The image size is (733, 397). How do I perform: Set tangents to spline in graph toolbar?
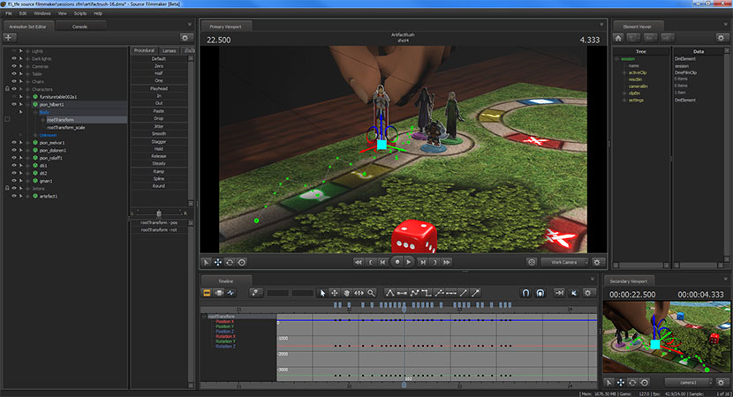[x=389, y=293]
